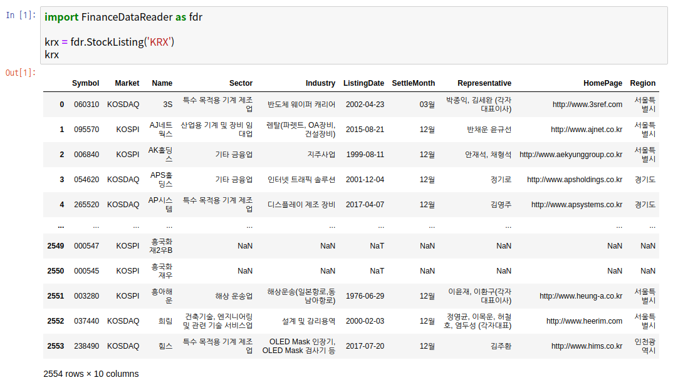Screen dimensions: 673x385
Task: Click the Region column header
Action: (642, 83)
